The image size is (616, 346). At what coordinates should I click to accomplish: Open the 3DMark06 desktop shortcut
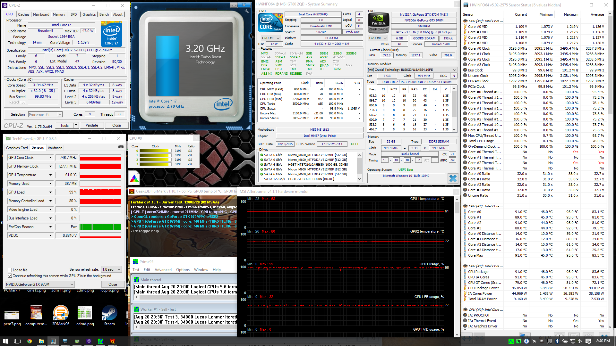pos(61,316)
